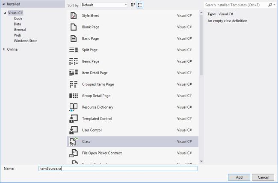278x183 pixels.
Task: Click the File Open Picker Contract icon
Action: click(74, 153)
